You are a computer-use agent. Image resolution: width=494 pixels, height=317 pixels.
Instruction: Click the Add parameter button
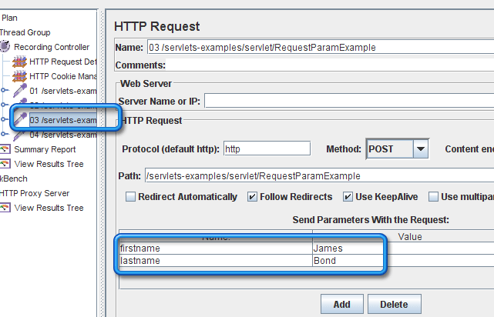coord(342,304)
